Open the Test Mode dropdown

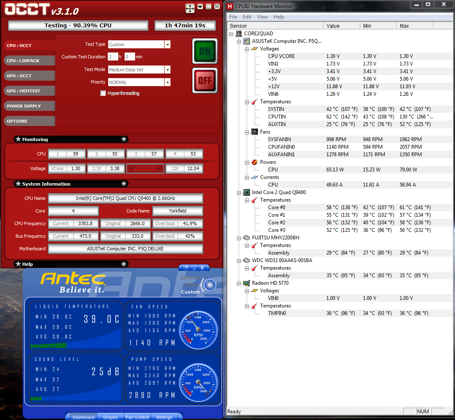[x=168, y=70]
